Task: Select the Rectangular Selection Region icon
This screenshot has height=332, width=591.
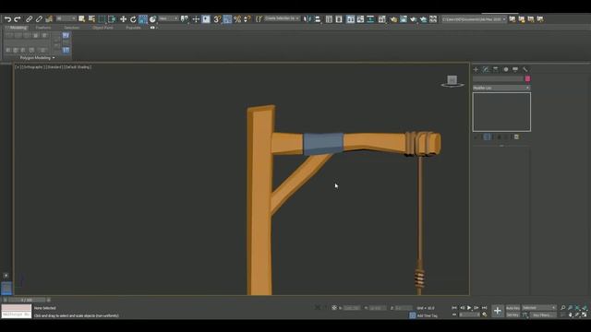Action: [102, 18]
